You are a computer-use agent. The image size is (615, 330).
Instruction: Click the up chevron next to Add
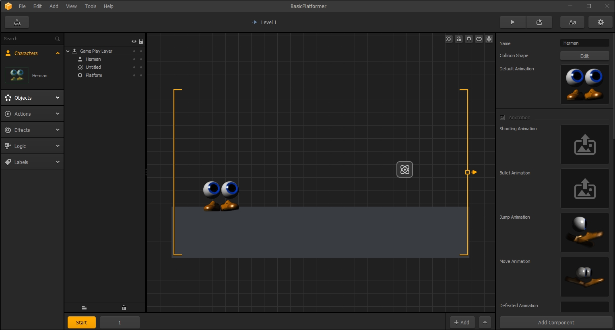pyautogui.click(x=485, y=322)
